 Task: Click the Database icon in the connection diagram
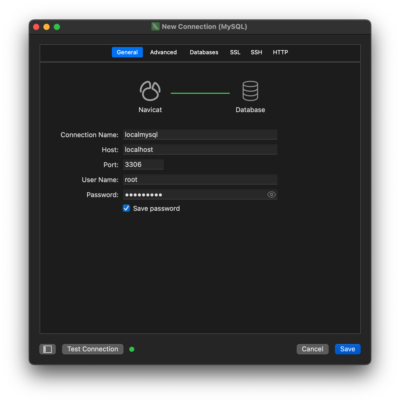point(250,91)
